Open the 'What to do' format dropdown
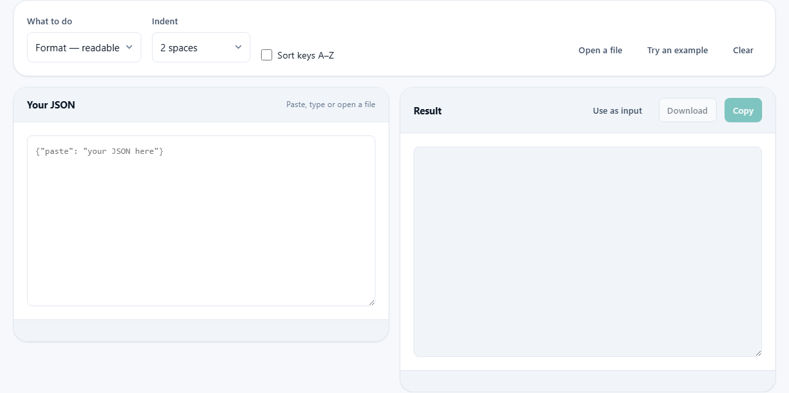Image resolution: width=789 pixels, height=393 pixels. [84, 47]
